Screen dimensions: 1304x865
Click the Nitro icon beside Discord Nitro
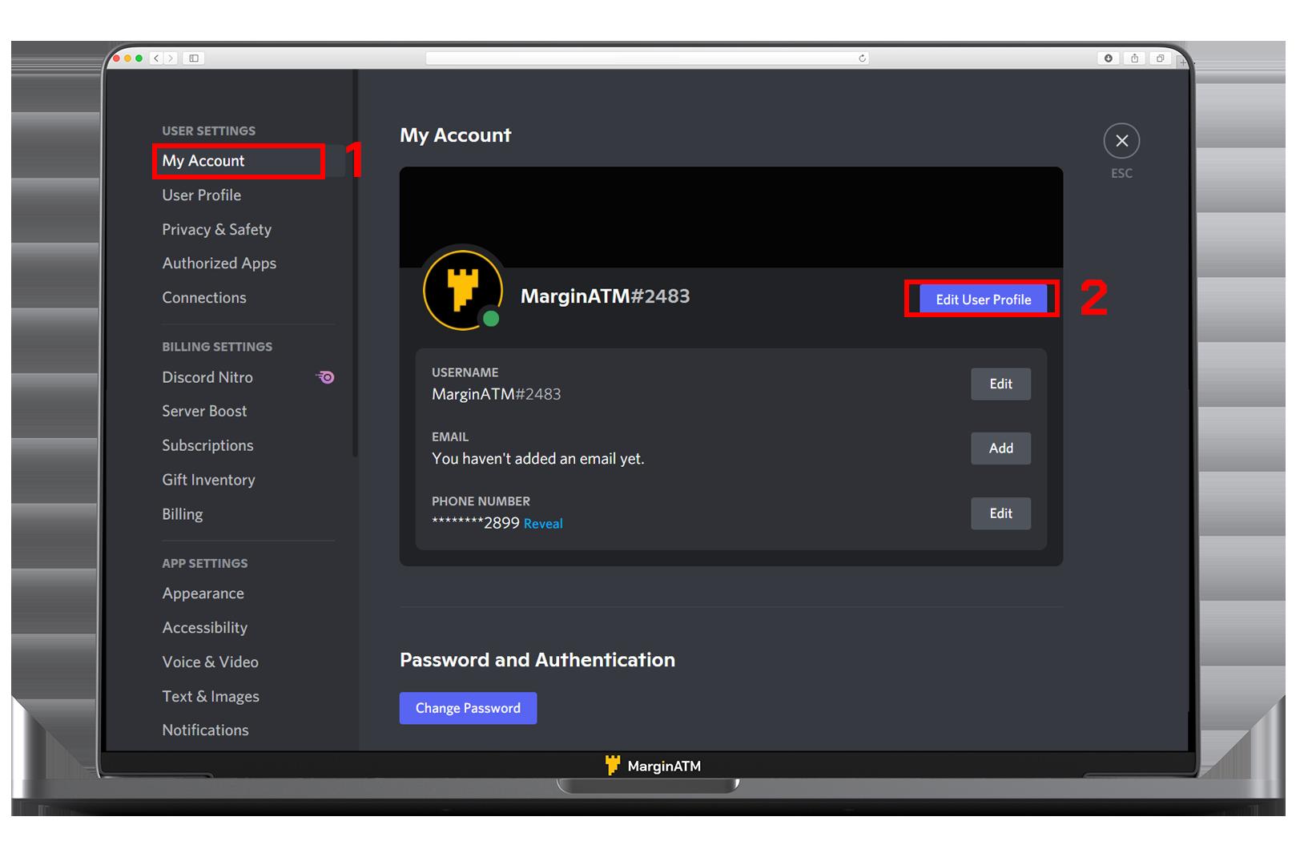[x=325, y=377]
